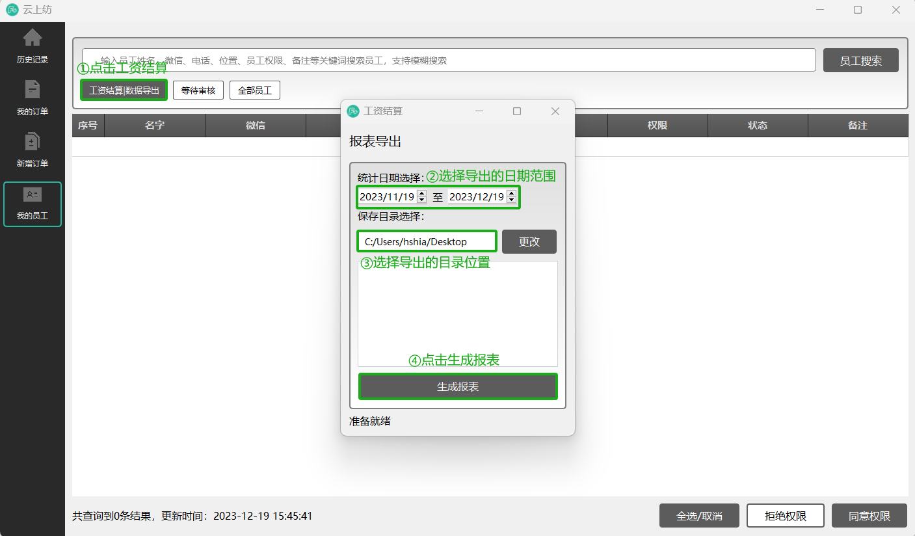Maximize the 云上纺 main window

tap(858, 10)
